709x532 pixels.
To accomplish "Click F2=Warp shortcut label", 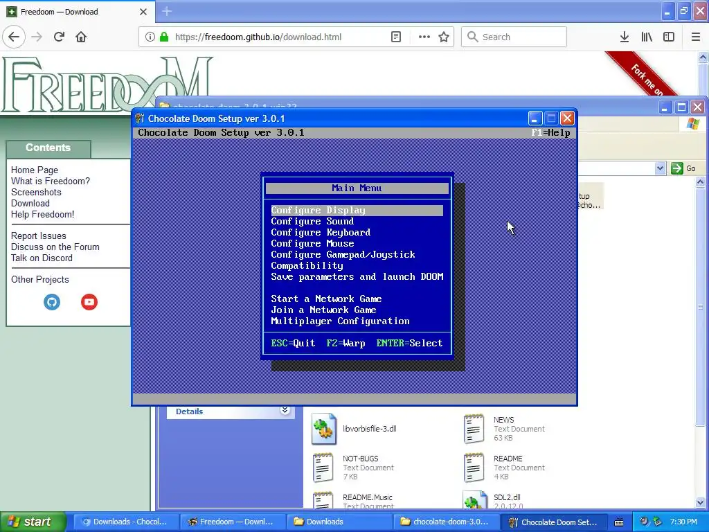I will [346, 344].
